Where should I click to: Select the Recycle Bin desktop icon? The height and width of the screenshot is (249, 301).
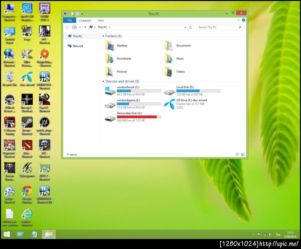tap(10, 79)
